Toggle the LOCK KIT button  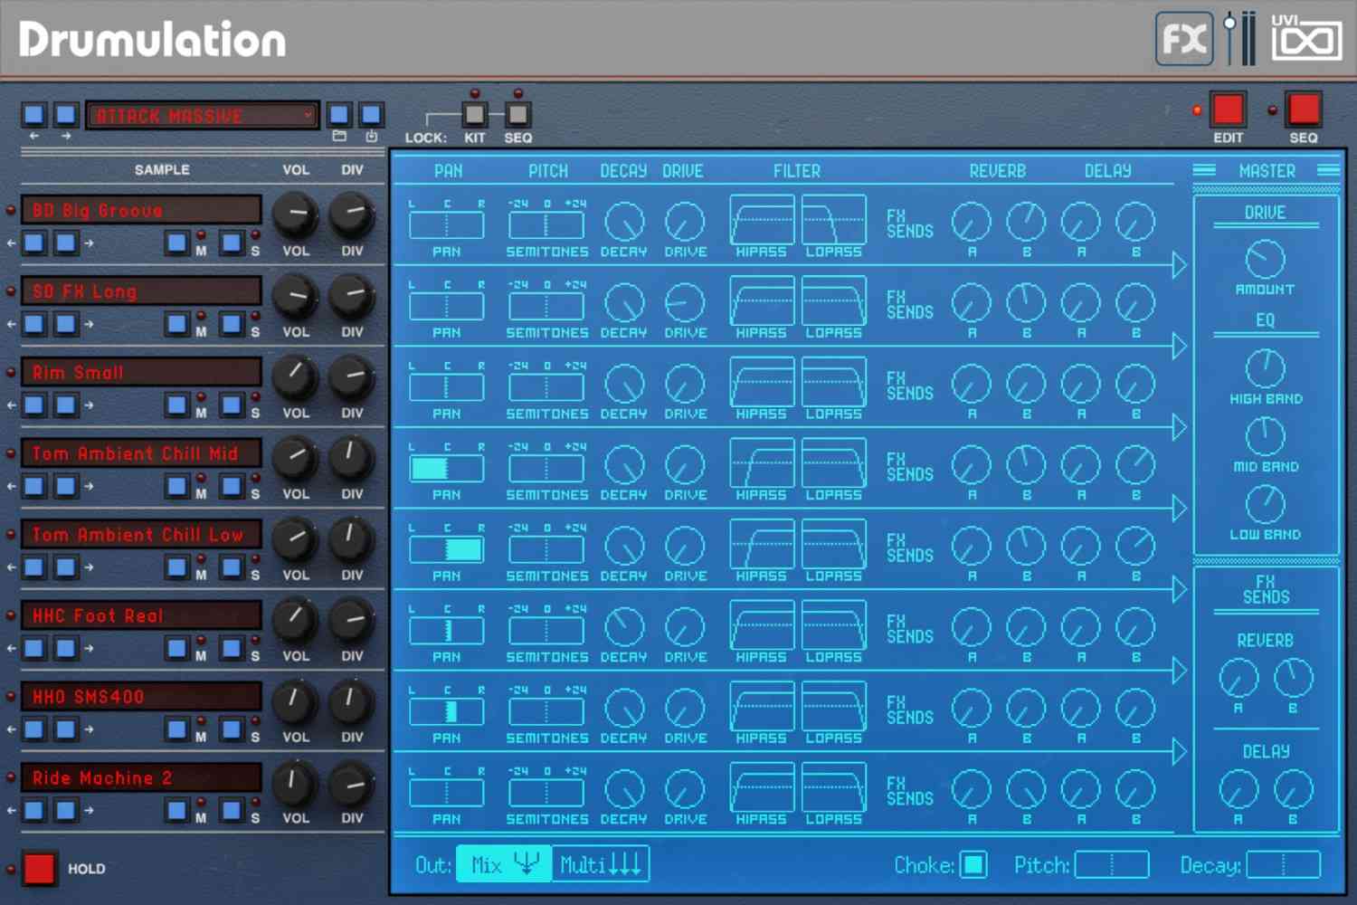pos(474,116)
